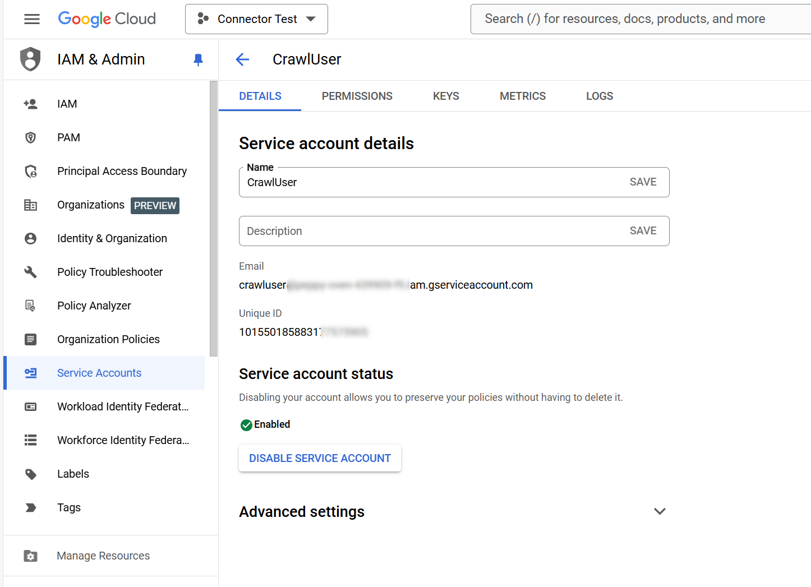Expand Advanced settings with chevron
Image resolution: width=811 pixels, height=587 pixels.
[660, 511]
